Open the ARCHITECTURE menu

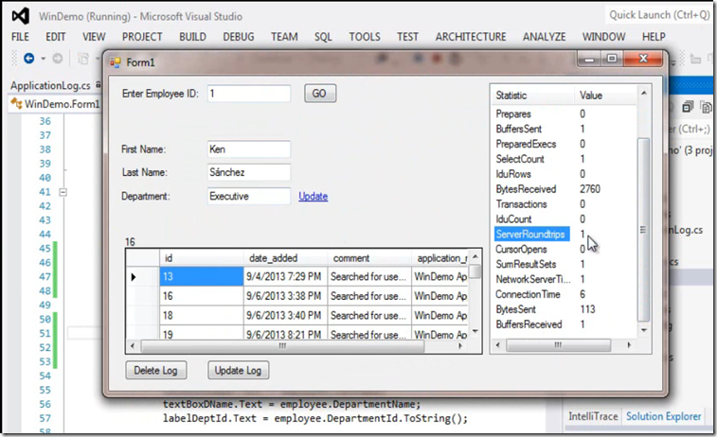(471, 37)
